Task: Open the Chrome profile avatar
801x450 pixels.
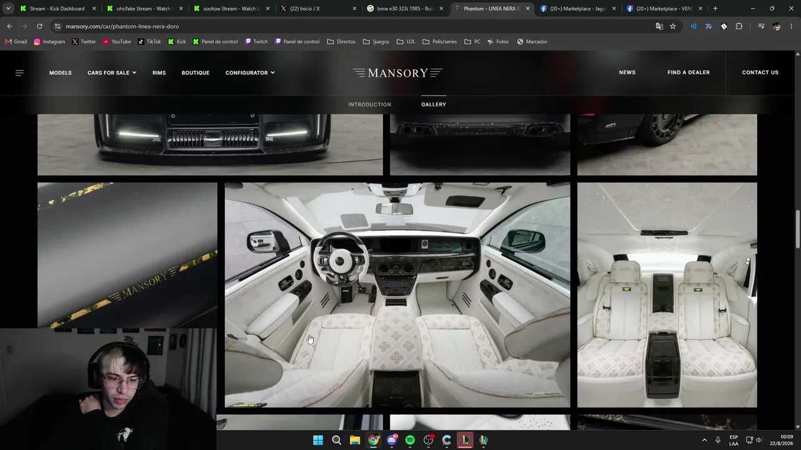Action: [x=777, y=26]
